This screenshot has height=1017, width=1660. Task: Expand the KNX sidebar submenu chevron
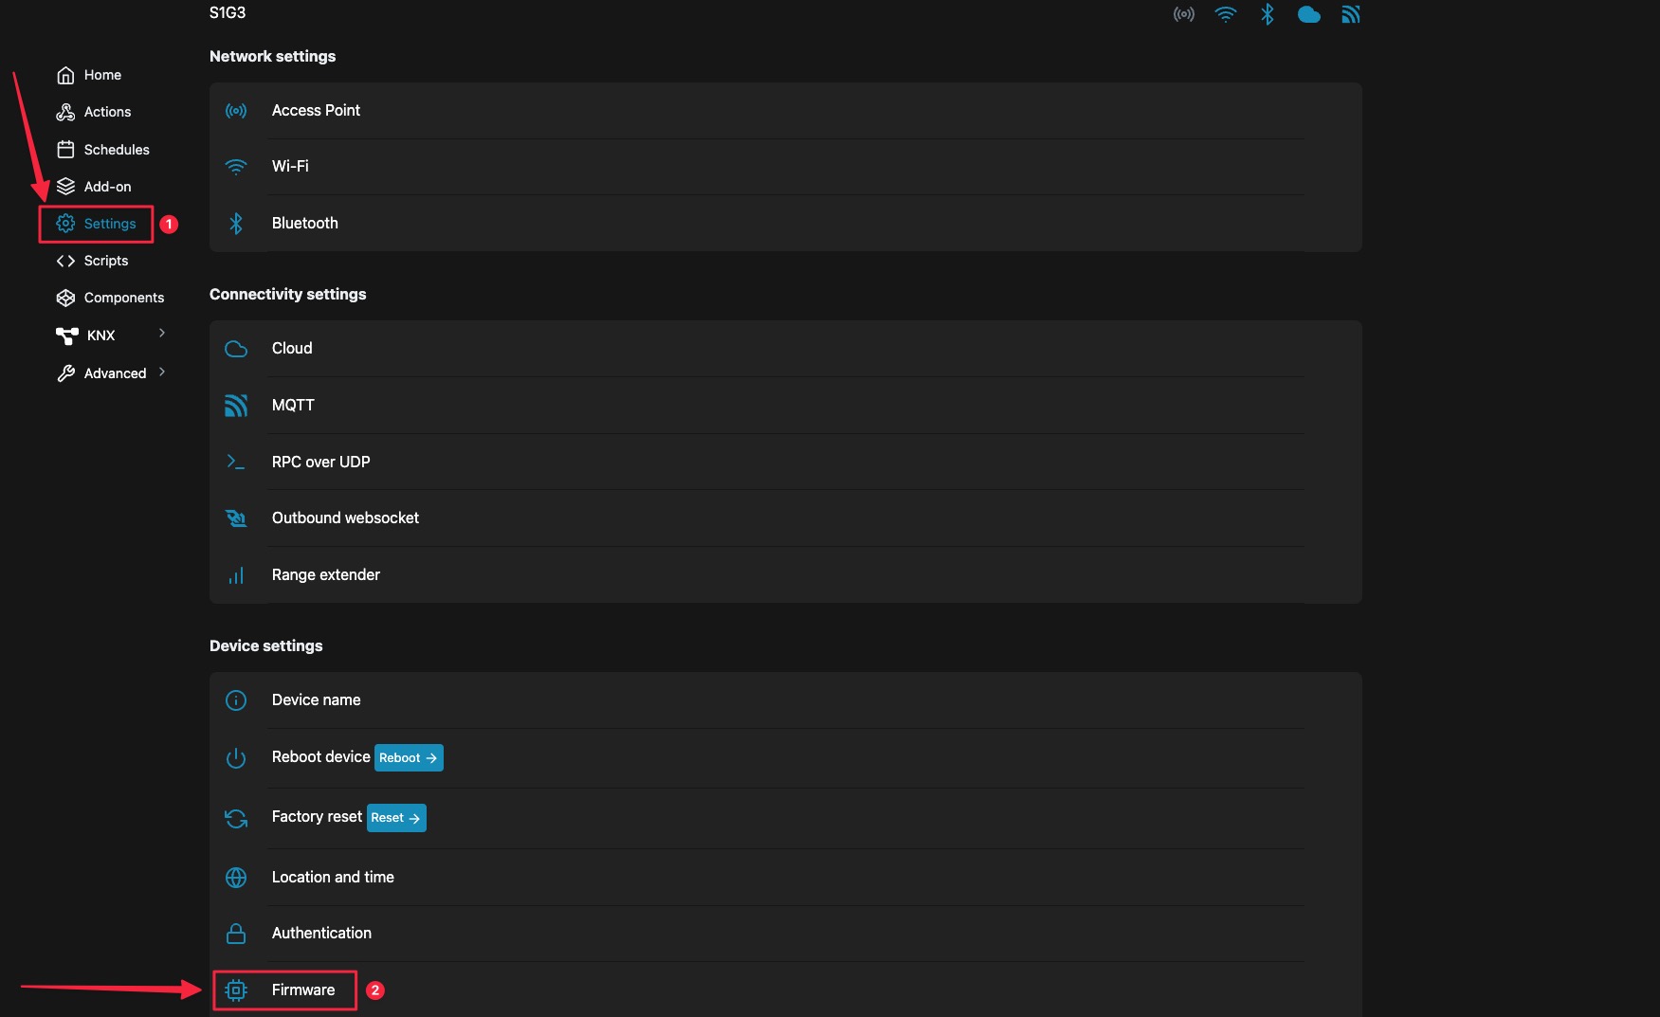coord(162,333)
